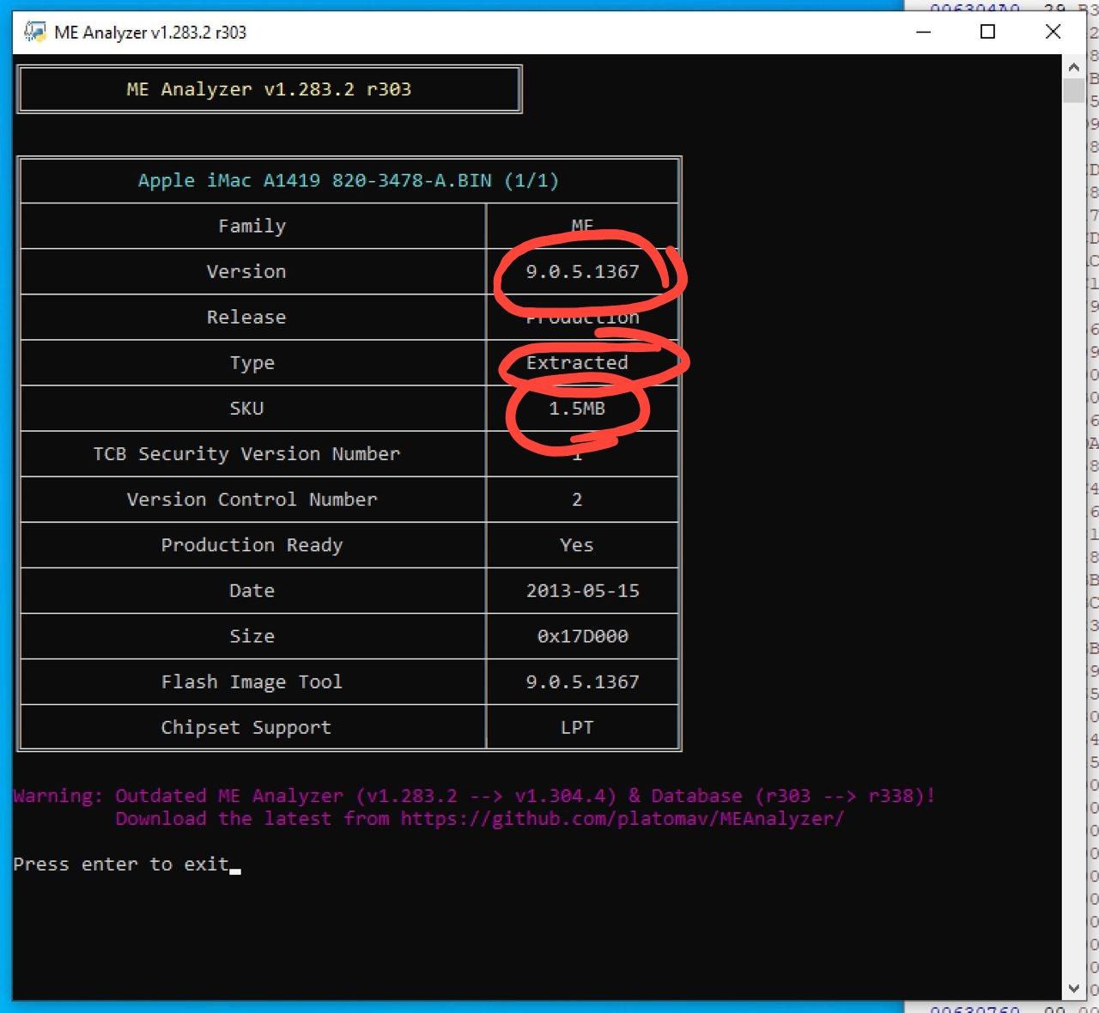1099x1013 pixels.
Task: Click the SKU row label
Action: (x=246, y=408)
